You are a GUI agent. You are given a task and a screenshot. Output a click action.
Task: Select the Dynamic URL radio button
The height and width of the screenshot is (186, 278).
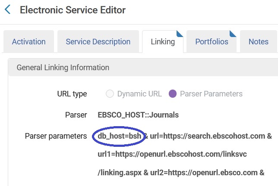coord(110,94)
